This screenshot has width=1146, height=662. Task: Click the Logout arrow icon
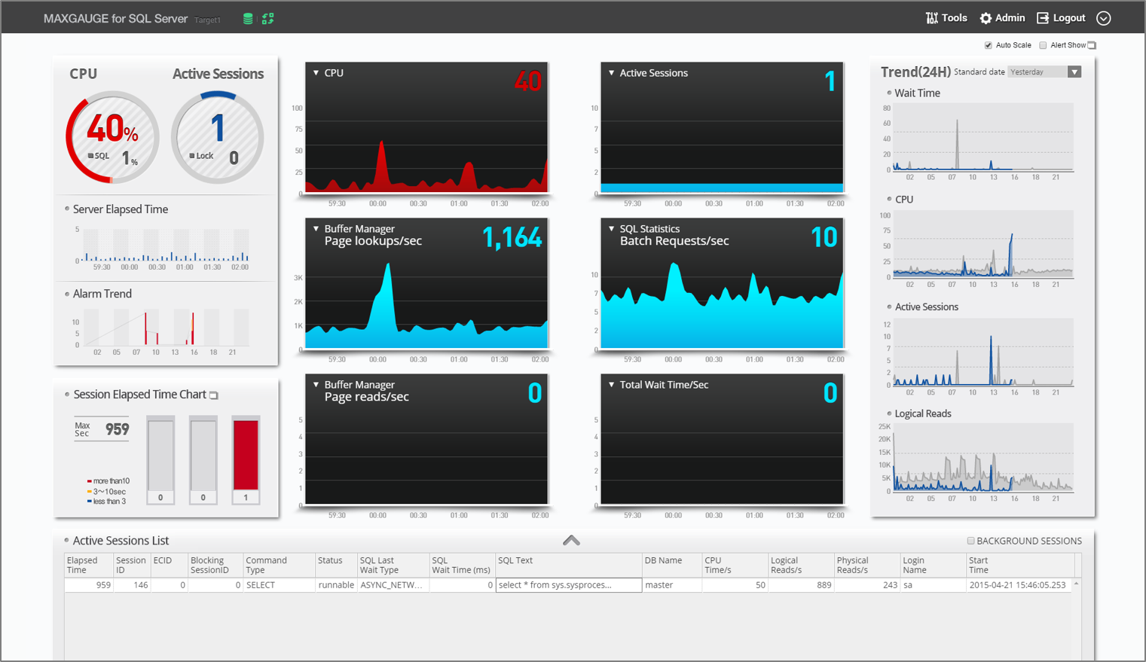coord(1043,18)
